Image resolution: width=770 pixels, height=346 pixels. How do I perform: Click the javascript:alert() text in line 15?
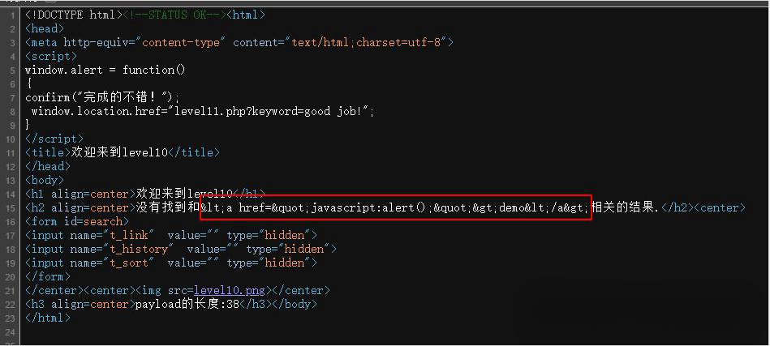[x=370, y=207]
